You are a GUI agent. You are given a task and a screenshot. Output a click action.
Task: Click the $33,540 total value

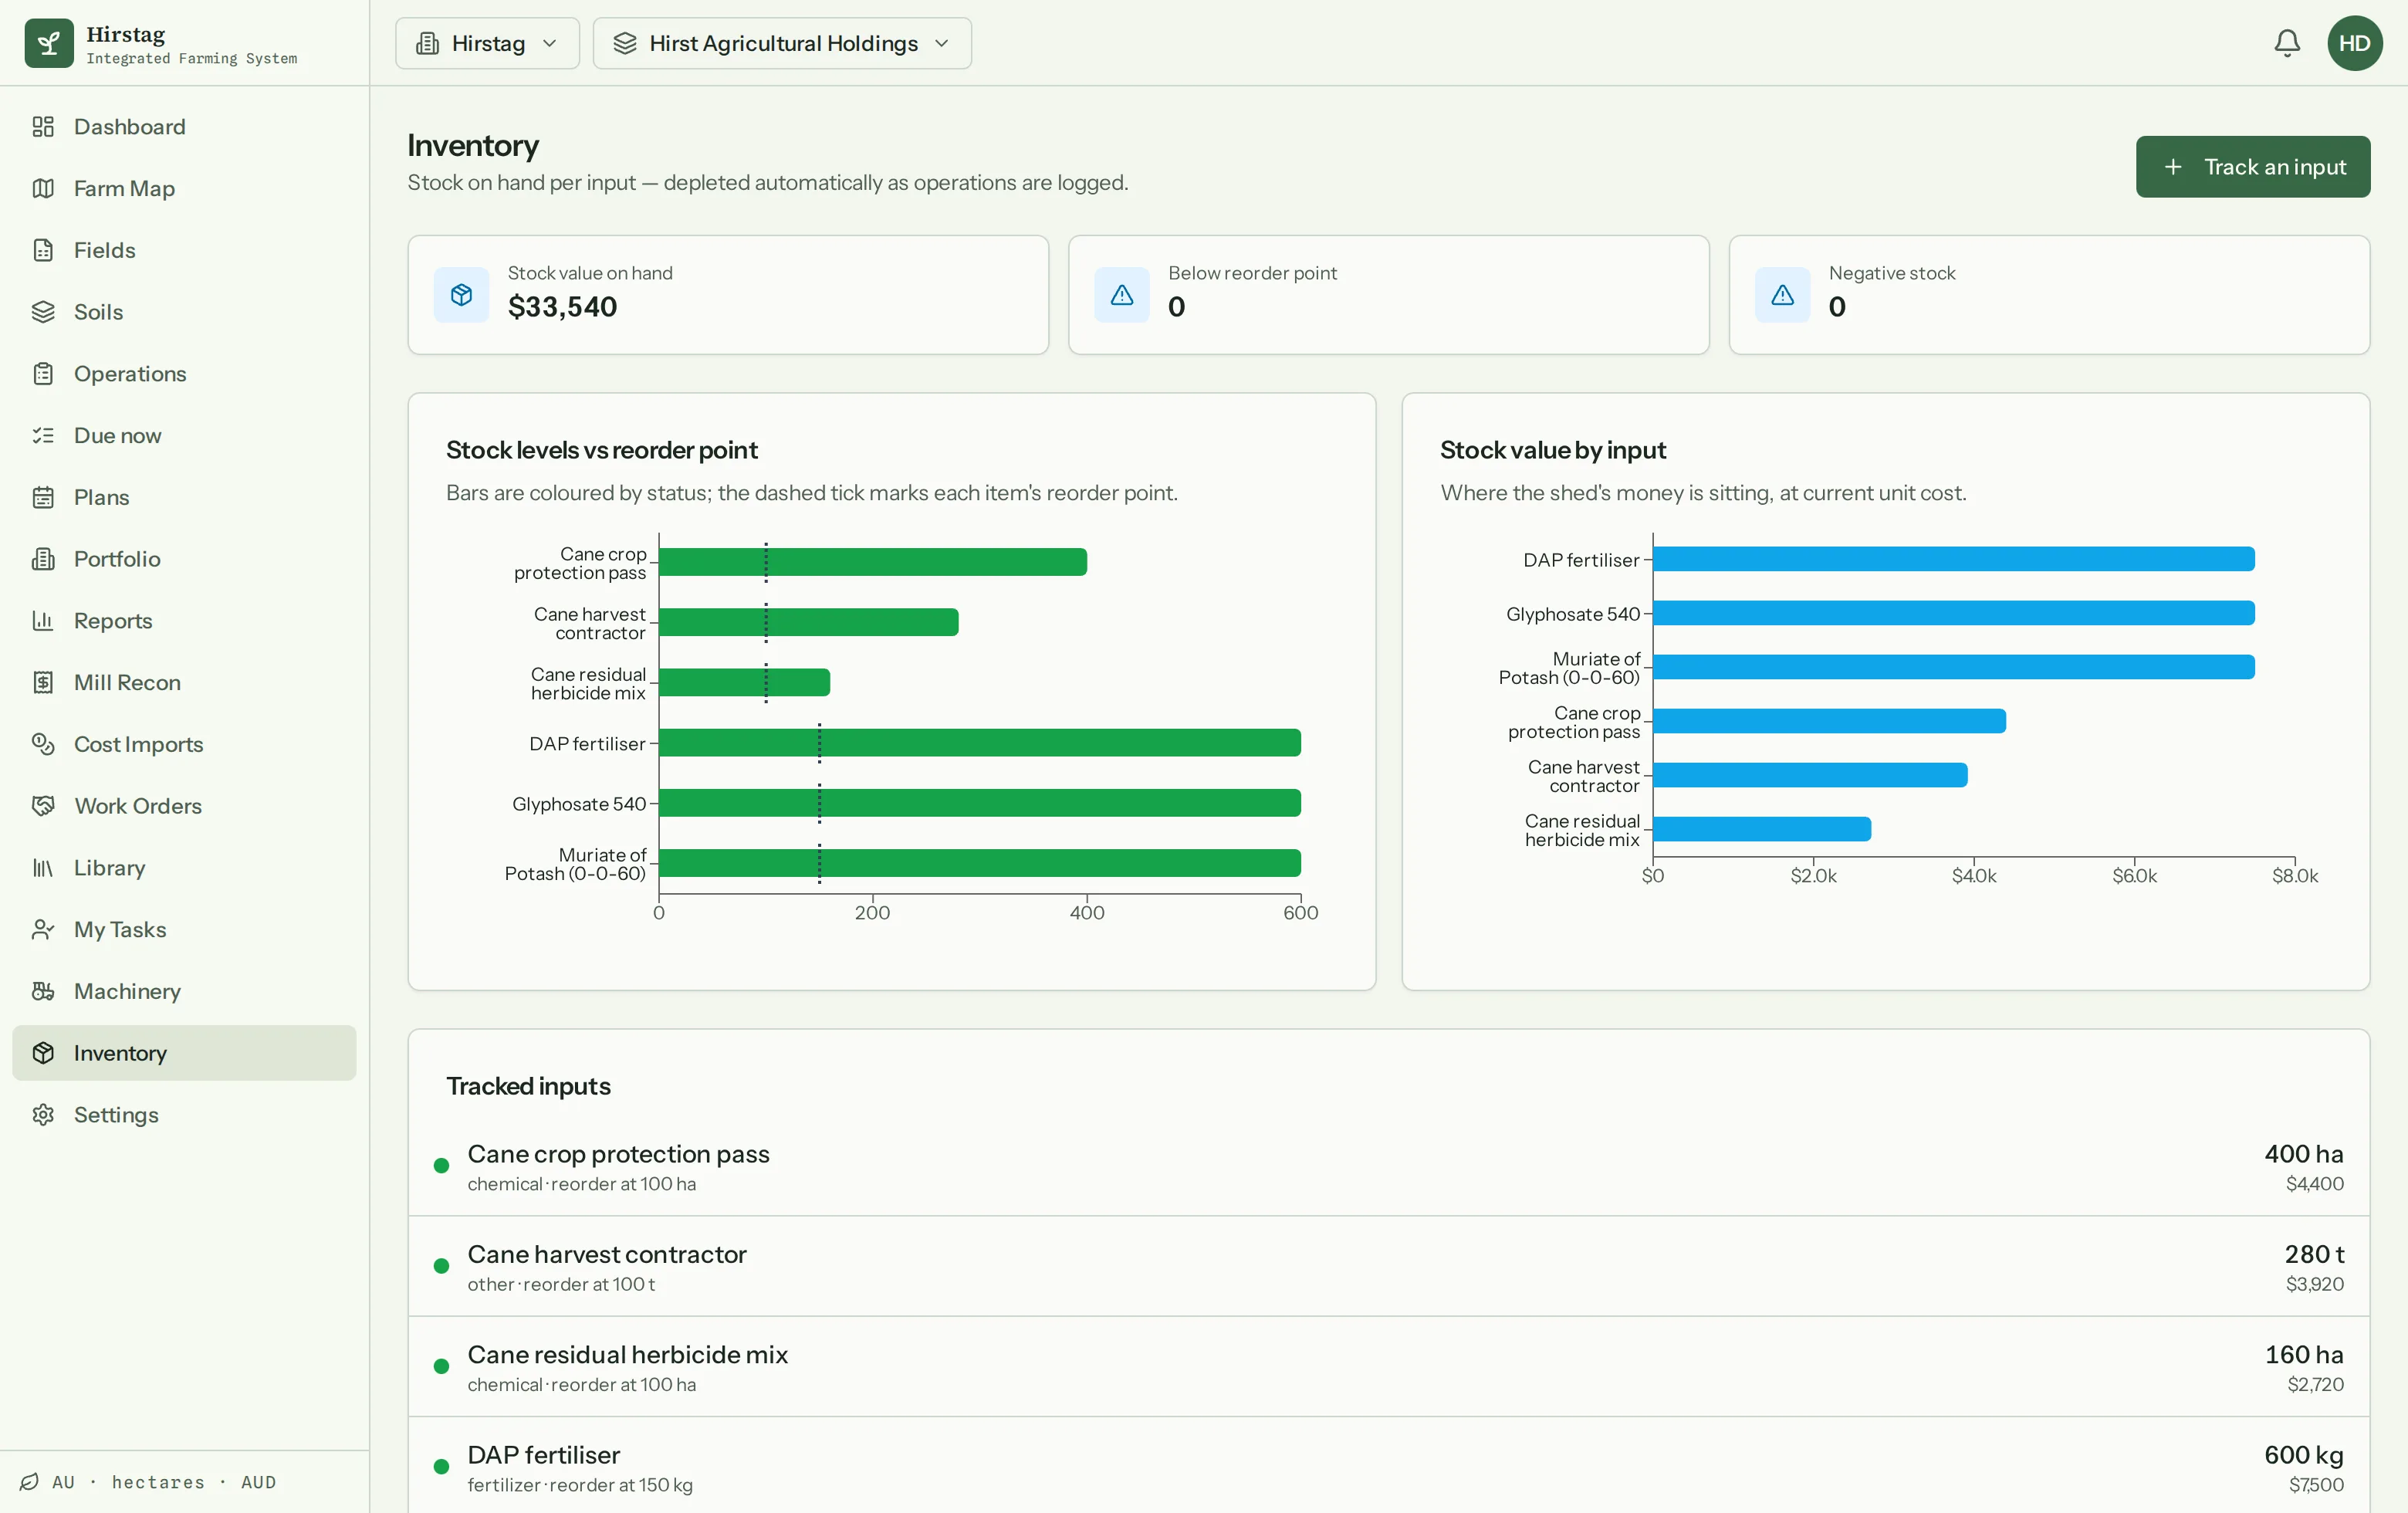pyautogui.click(x=562, y=307)
